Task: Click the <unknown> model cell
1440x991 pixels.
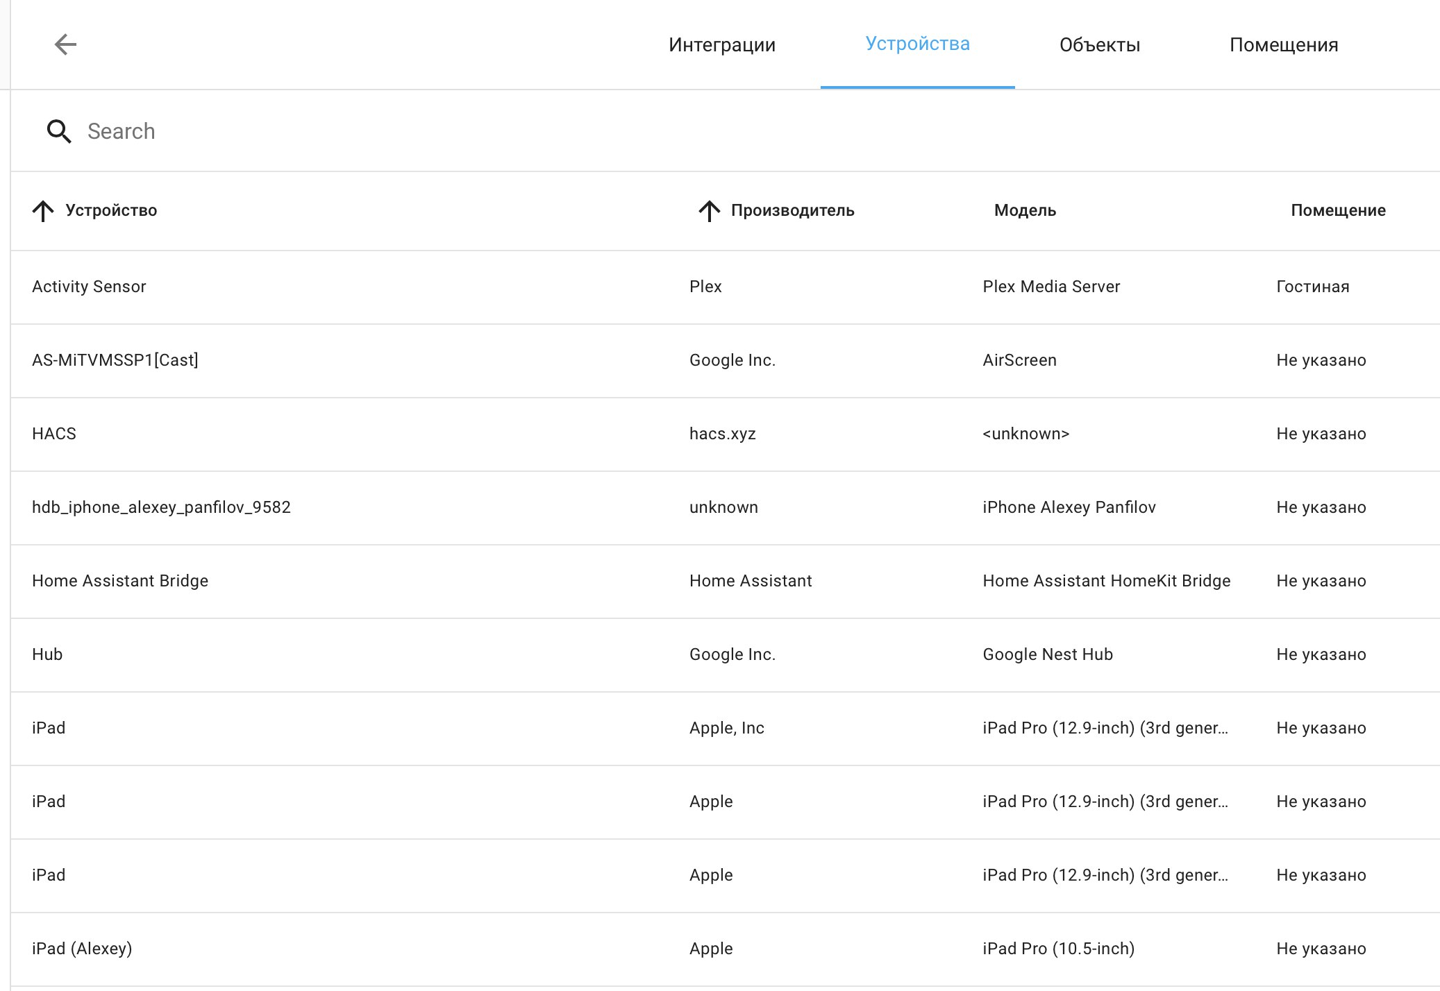Action: pyautogui.click(x=1025, y=434)
